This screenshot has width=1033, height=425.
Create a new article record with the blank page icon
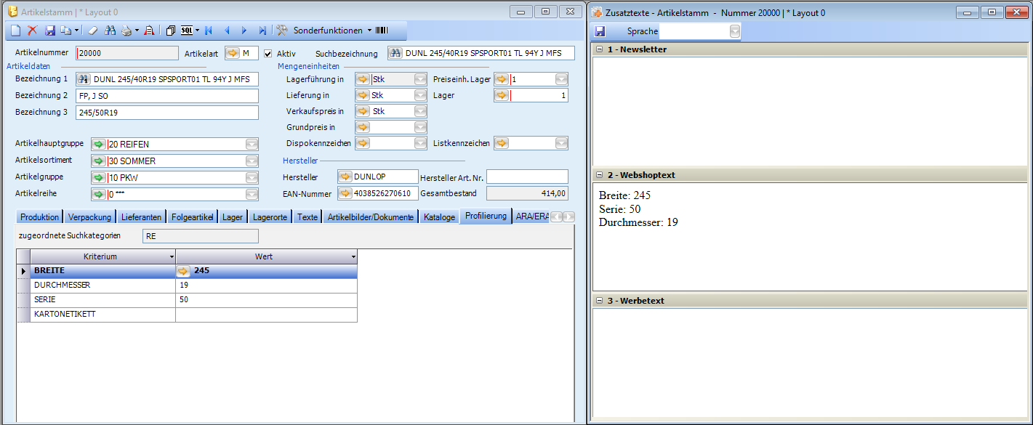coord(15,31)
